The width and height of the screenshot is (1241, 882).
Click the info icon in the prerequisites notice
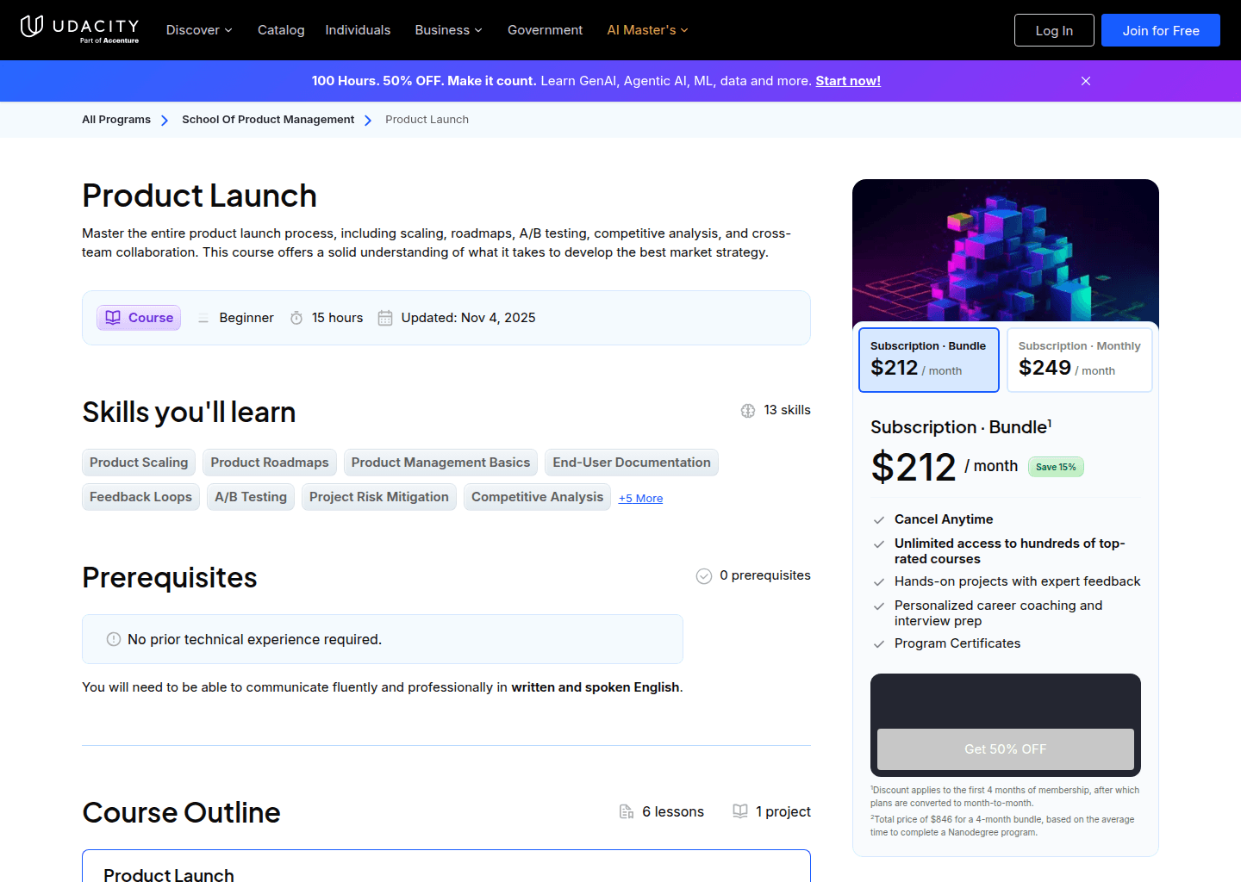pos(113,639)
